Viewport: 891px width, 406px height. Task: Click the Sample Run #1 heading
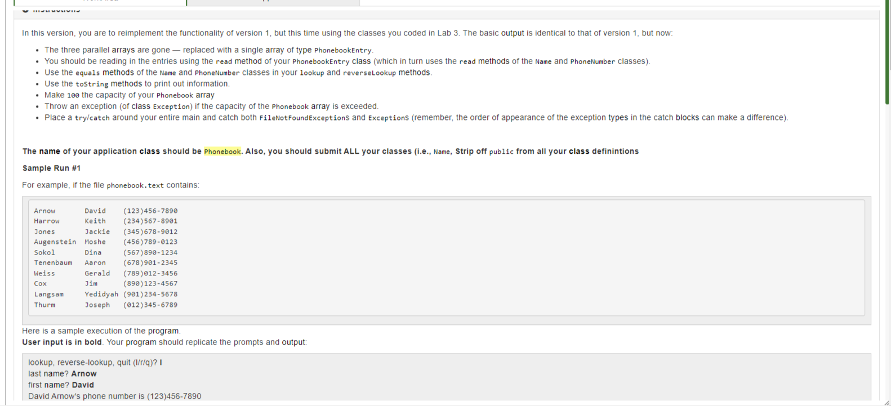click(51, 168)
